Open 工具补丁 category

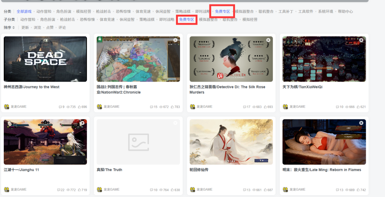point(286,12)
